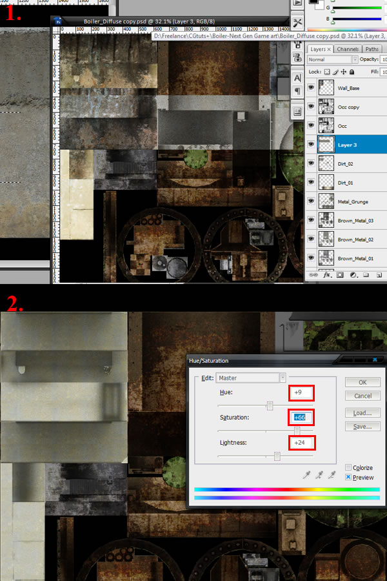387x581 pixels.
Task: Click the Wall_Base layer thumbnail
Action: pyautogui.click(x=326, y=88)
